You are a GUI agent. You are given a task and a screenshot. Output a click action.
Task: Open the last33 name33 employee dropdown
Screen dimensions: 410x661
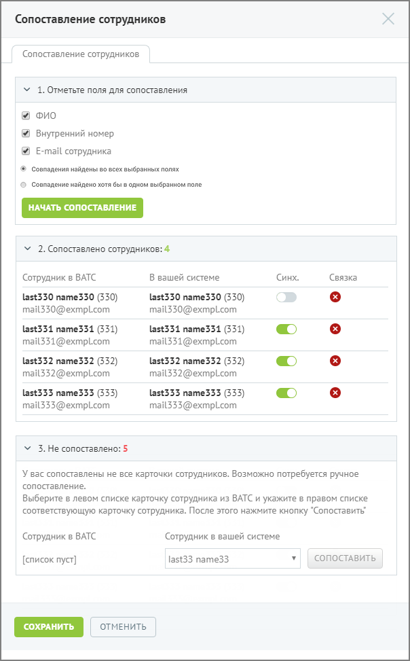coord(233,559)
